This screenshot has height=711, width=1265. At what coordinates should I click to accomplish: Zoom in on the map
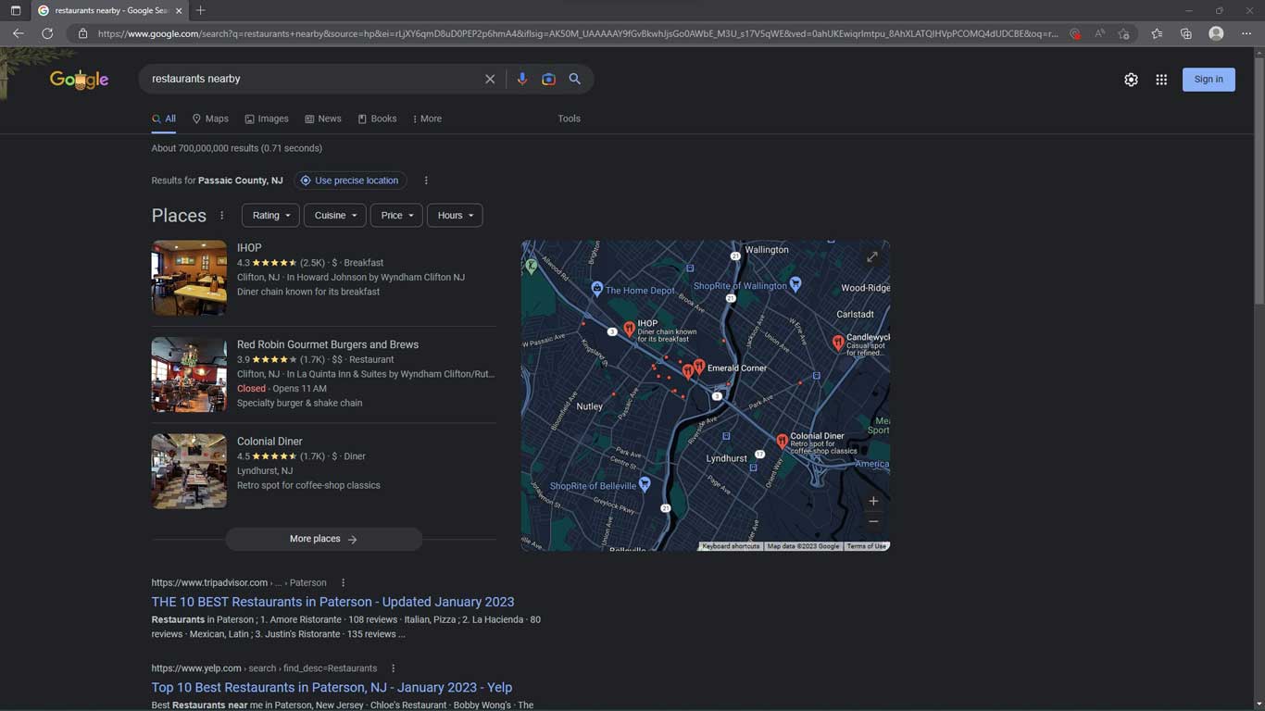point(873,501)
